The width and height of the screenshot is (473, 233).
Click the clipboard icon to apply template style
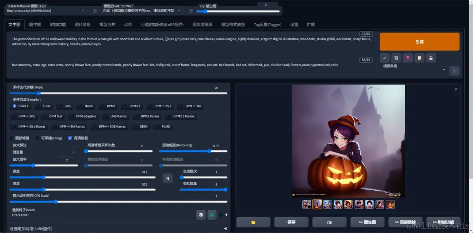point(420,58)
